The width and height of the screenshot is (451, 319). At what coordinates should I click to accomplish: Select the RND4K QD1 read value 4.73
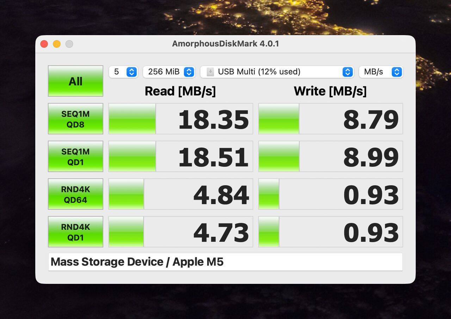pyautogui.click(x=221, y=233)
